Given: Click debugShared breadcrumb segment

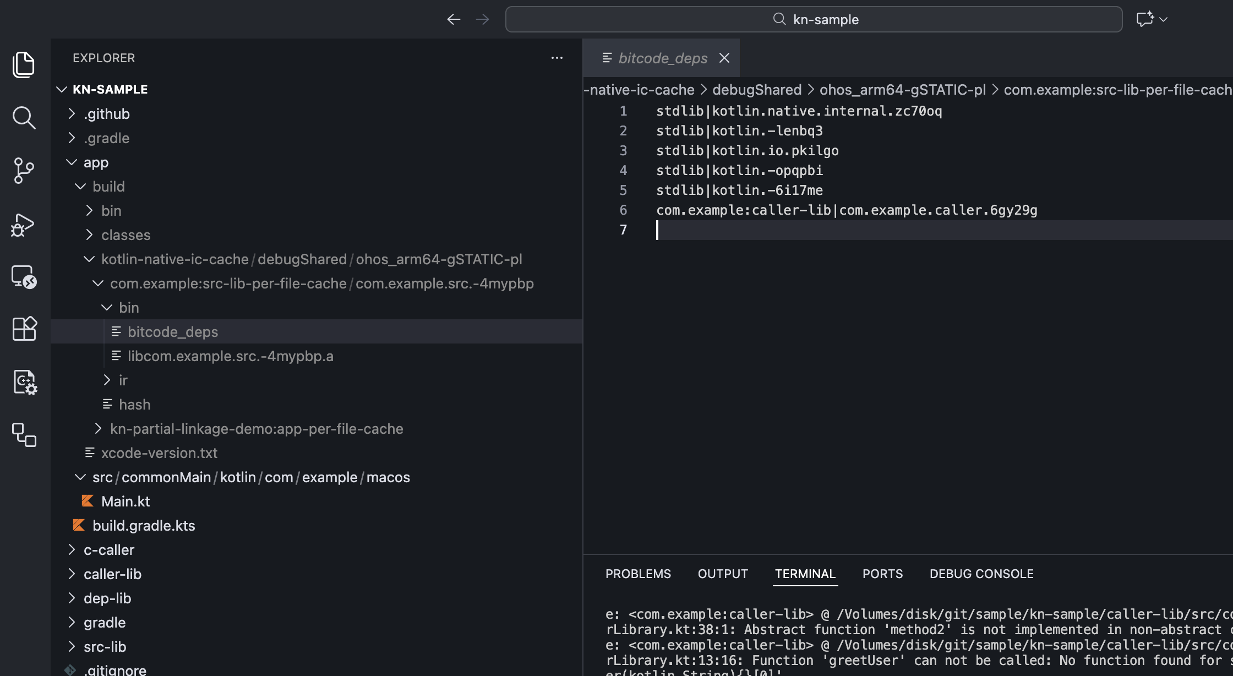Looking at the screenshot, I should [757, 90].
